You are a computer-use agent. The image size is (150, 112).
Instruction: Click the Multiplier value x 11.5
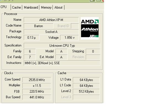point(37,86)
